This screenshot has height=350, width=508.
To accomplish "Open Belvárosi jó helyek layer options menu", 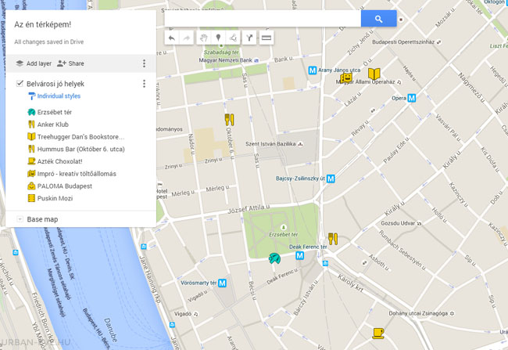I will pyautogui.click(x=144, y=84).
